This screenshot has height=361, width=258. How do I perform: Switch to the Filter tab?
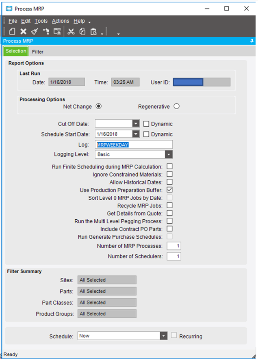(x=38, y=52)
